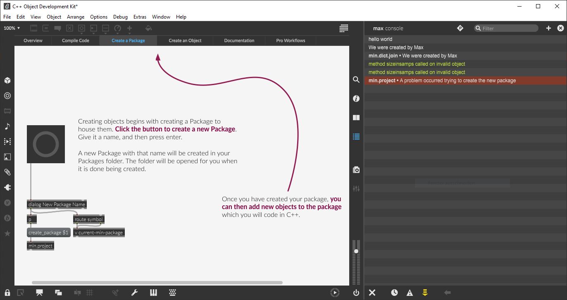Screen dimensions: 567x300
Task: Toggle the patcher lock icon
Action: [x=7, y=293]
